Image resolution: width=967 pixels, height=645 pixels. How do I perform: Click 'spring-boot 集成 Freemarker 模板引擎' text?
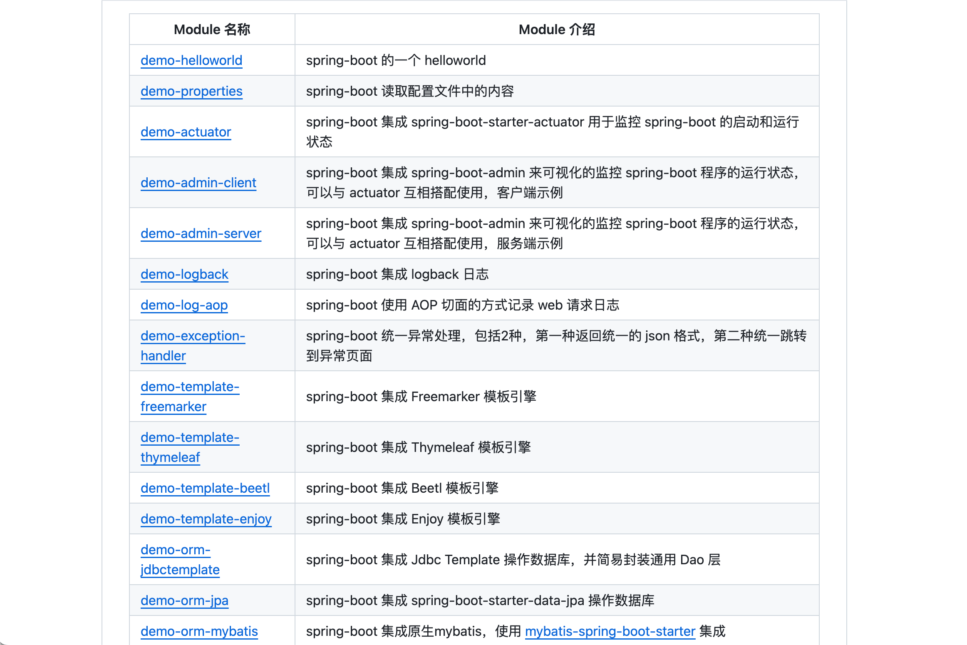[x=421, y=397]
